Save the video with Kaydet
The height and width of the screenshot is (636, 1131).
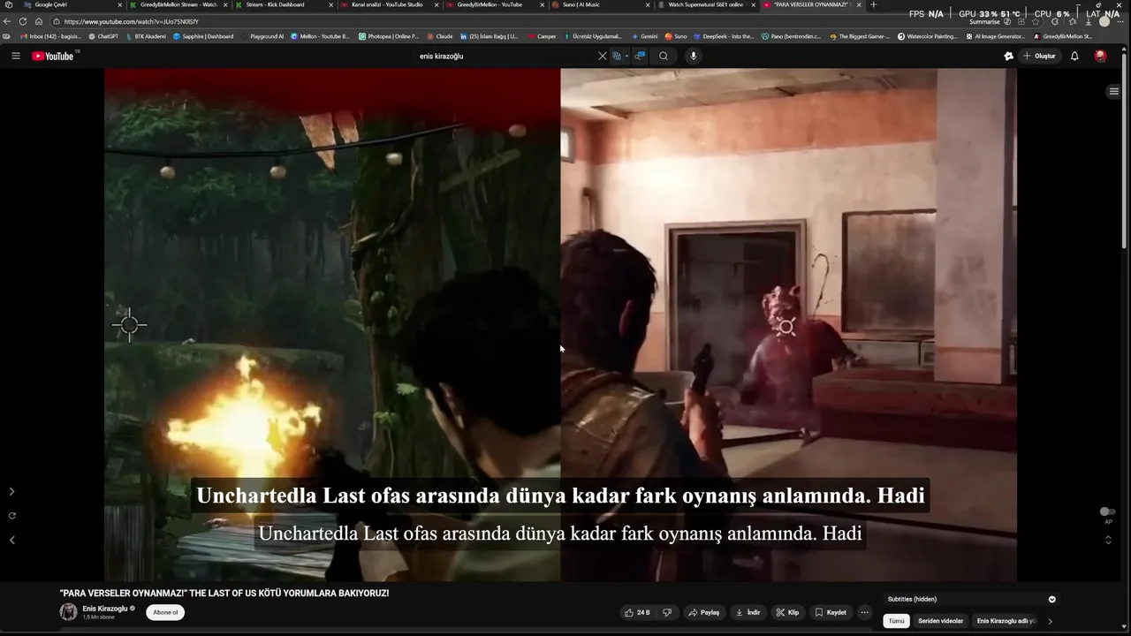(x=831, y=612)
